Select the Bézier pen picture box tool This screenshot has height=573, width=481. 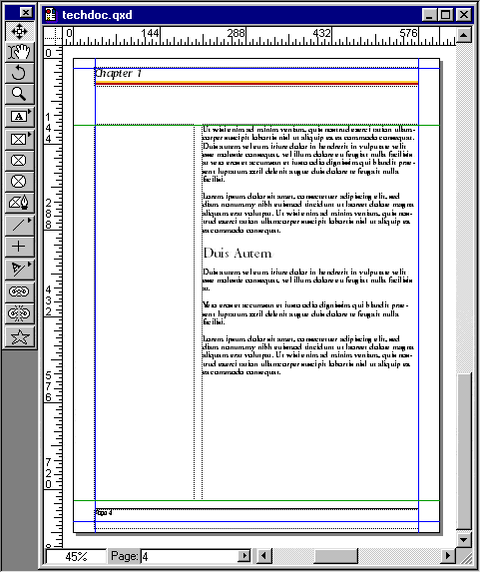[x=19, y=203]
